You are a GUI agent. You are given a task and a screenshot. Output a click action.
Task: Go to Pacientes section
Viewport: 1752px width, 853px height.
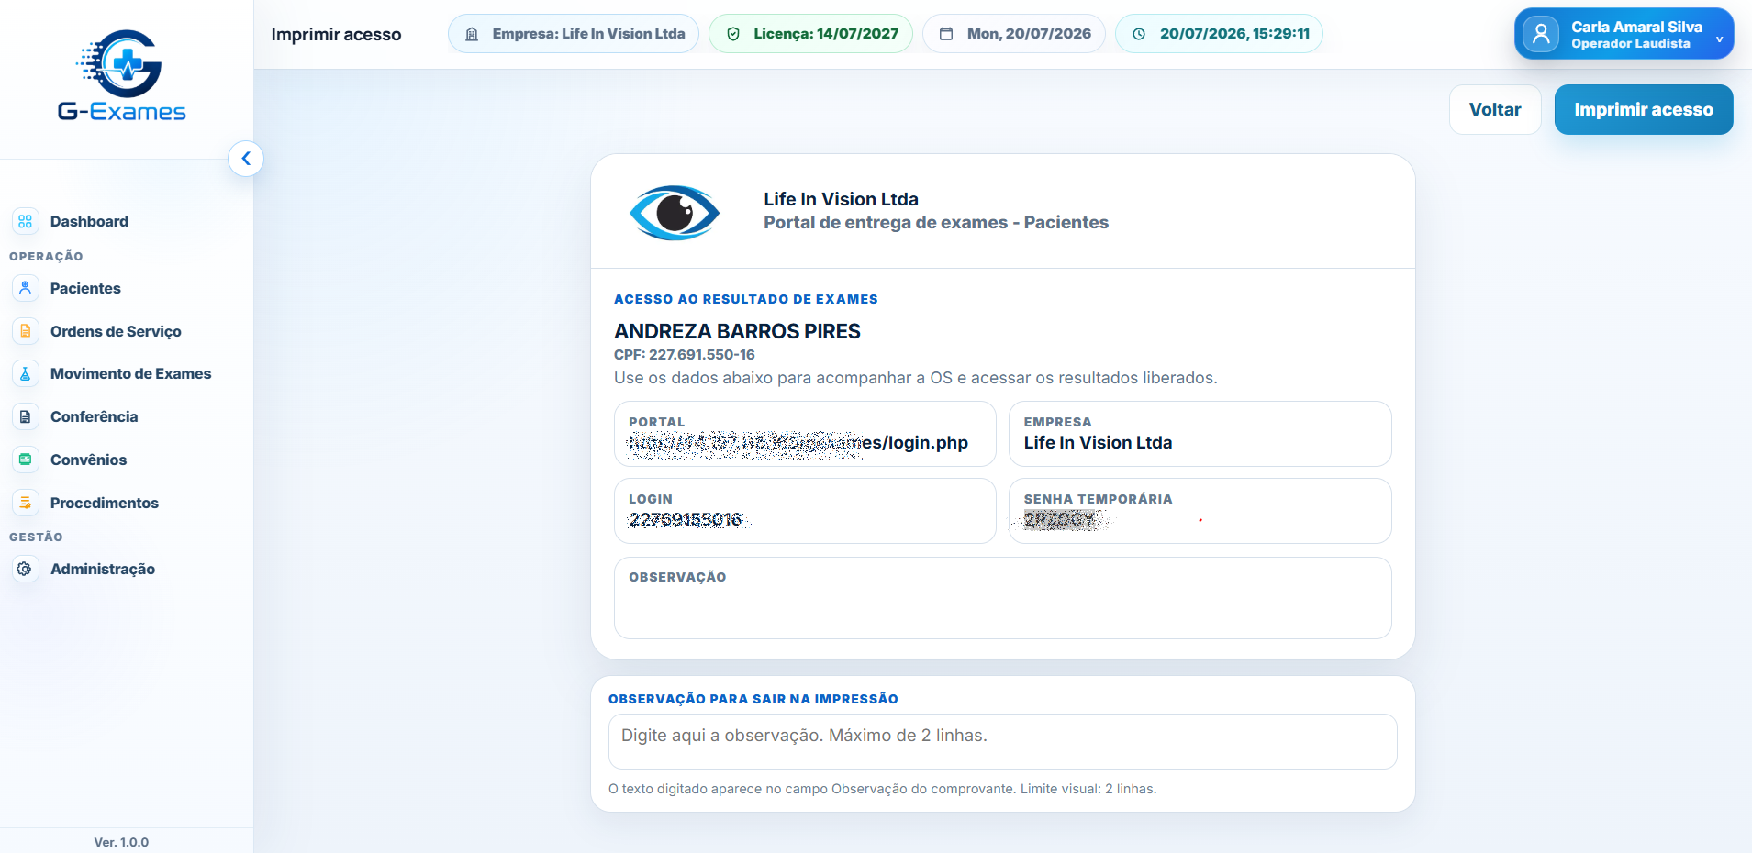click(85, 288)
